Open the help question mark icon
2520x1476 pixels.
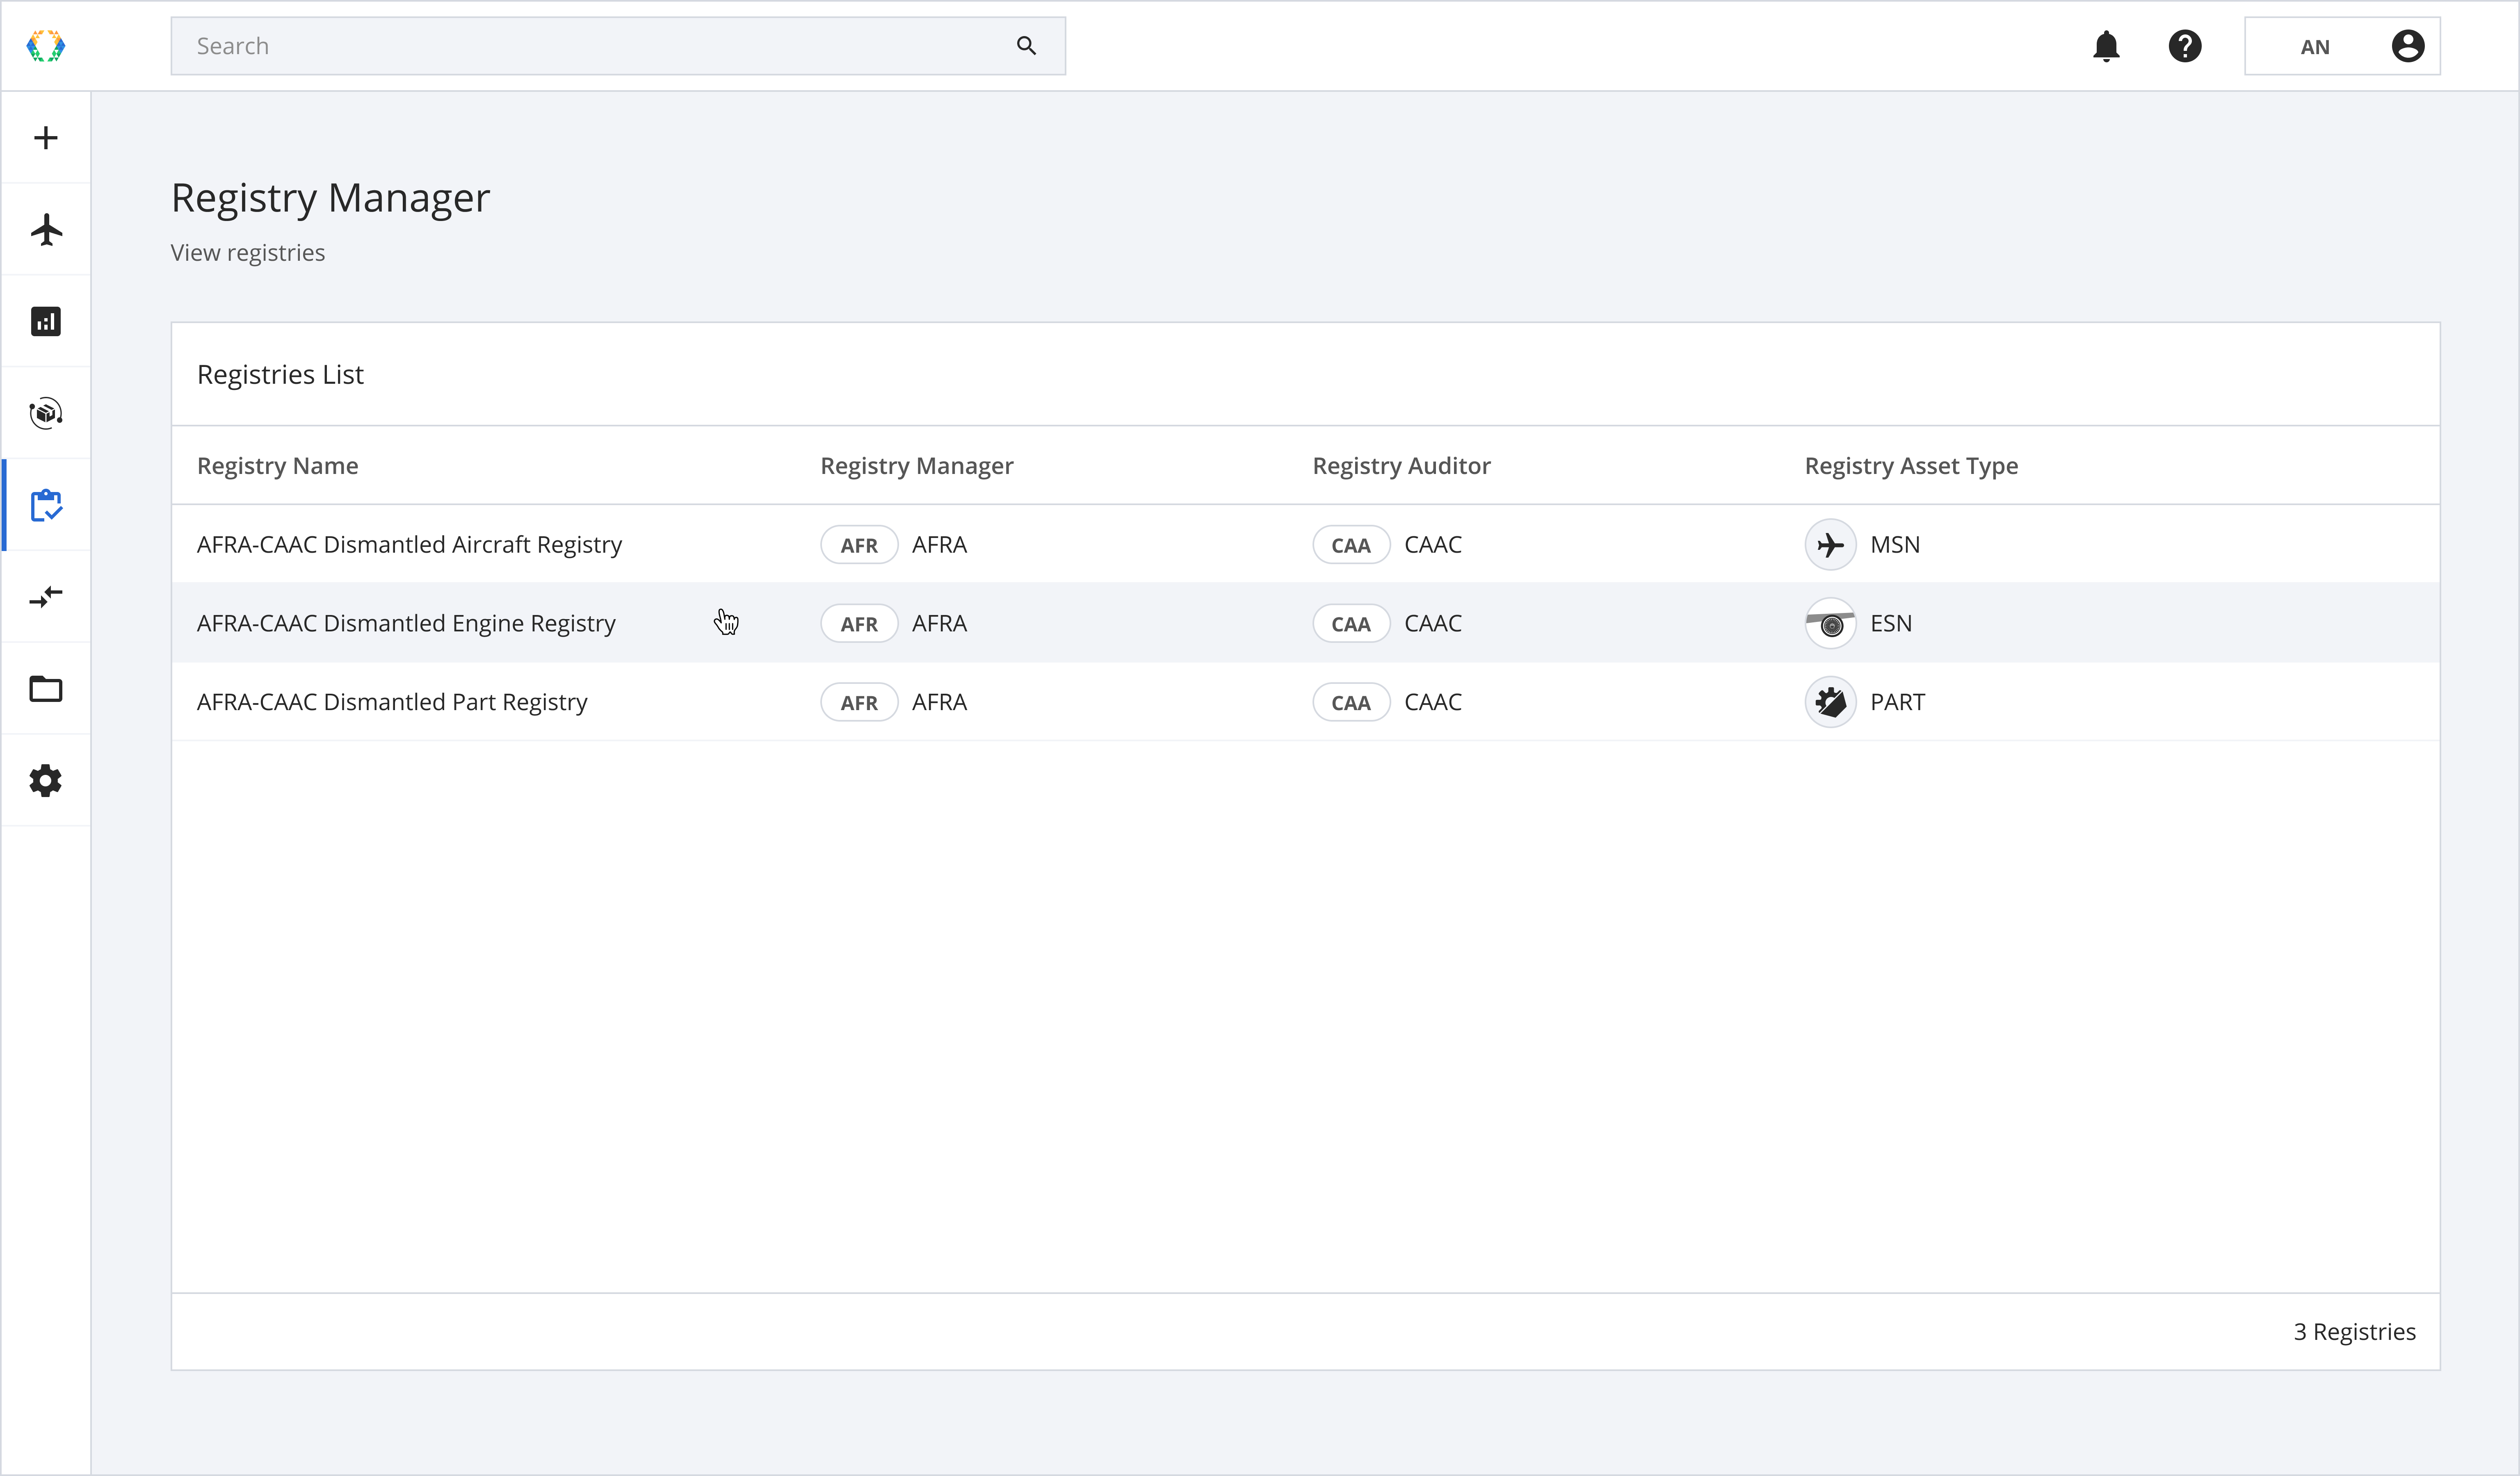pyautogui.click(x=2185, y=46)
